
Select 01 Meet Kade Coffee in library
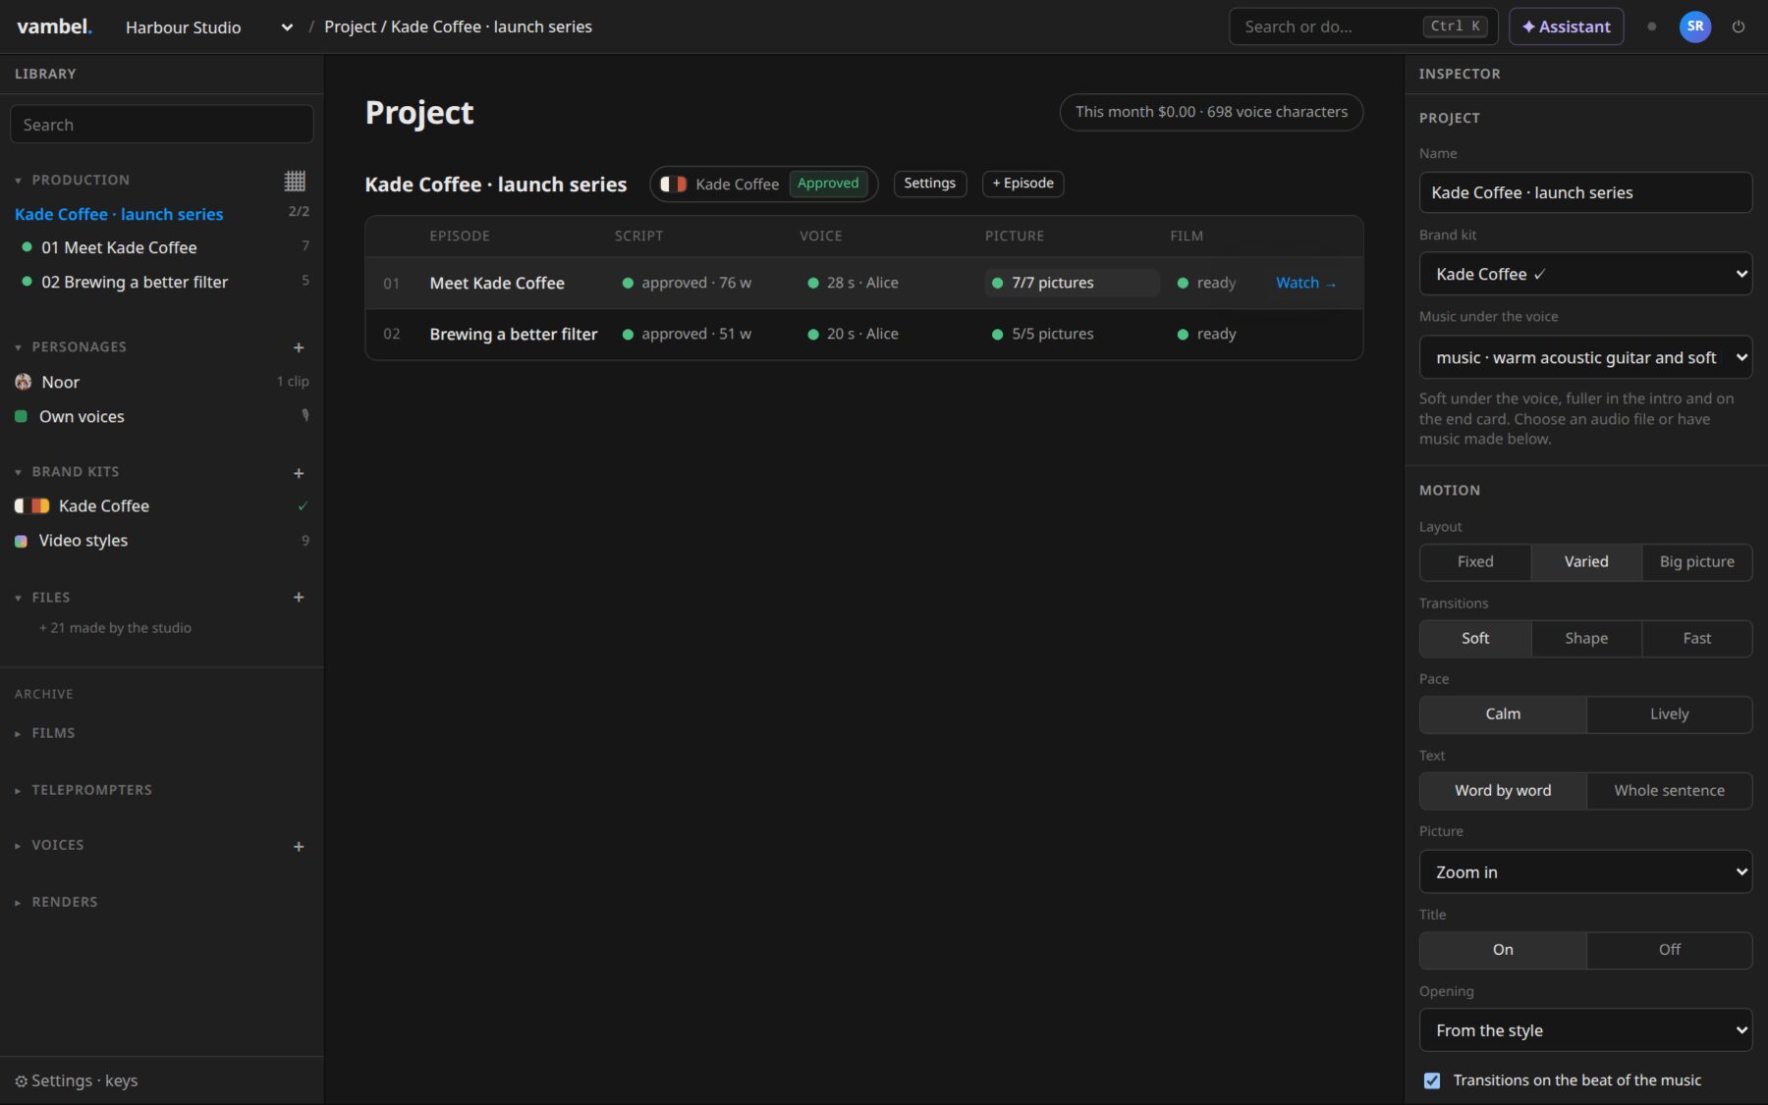coord(162,247)
